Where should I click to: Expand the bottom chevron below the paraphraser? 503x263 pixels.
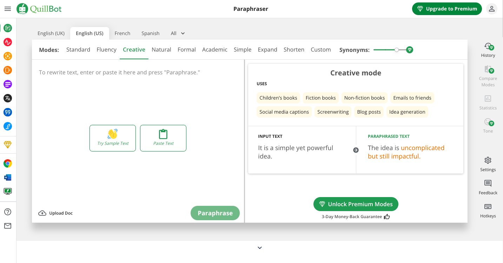[260, 248]
